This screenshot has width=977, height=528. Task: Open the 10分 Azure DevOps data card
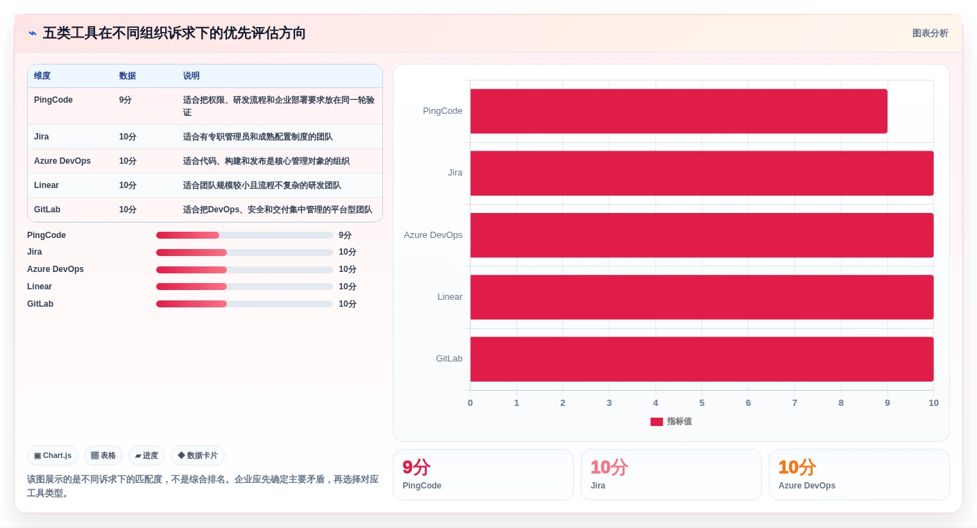coord(859,475)
